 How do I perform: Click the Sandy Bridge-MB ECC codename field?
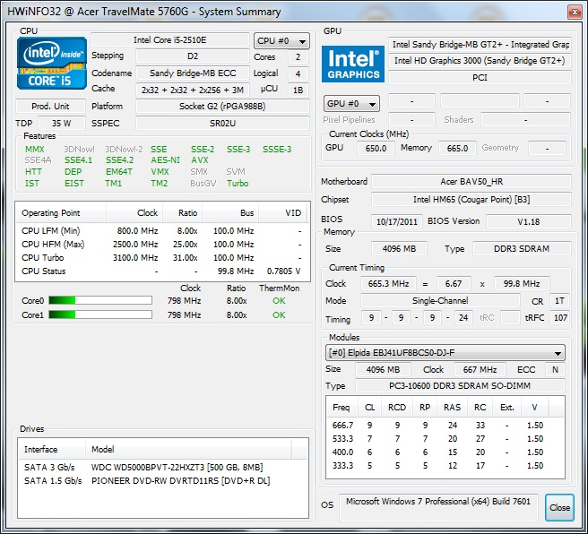193,73
